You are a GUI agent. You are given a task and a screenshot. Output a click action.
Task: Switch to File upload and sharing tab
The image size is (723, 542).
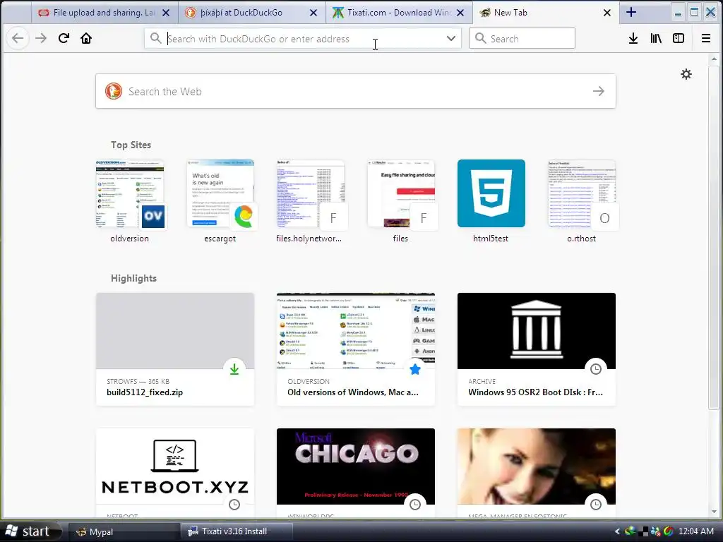[104, 13]
